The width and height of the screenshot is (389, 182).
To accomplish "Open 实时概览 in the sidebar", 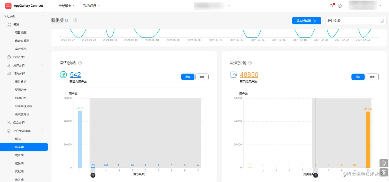I will 21,49.
